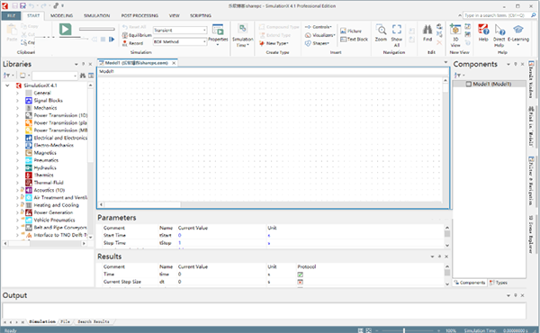Click the Hydraulics library icon
This screenshot has width=540, height=333.
click(29, 167)
